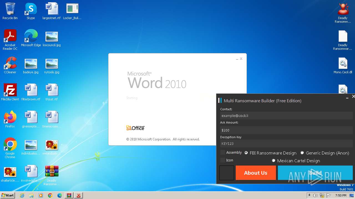The image size is (355, 199).
Task: Click the Multi Ransomware Builder title text
Action: click(262, 101)
